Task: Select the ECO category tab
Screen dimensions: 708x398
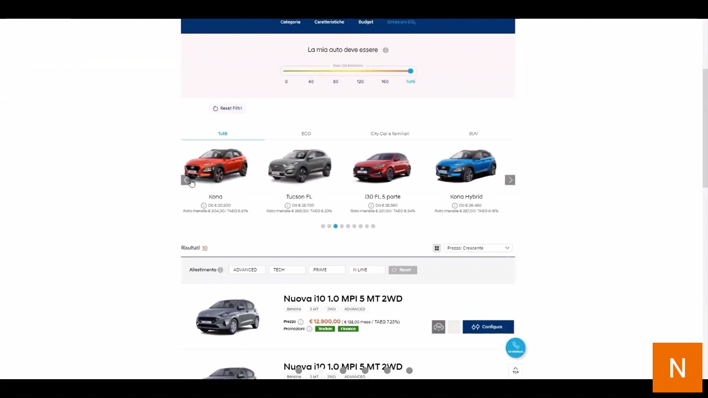Action: tap(306, 134)
